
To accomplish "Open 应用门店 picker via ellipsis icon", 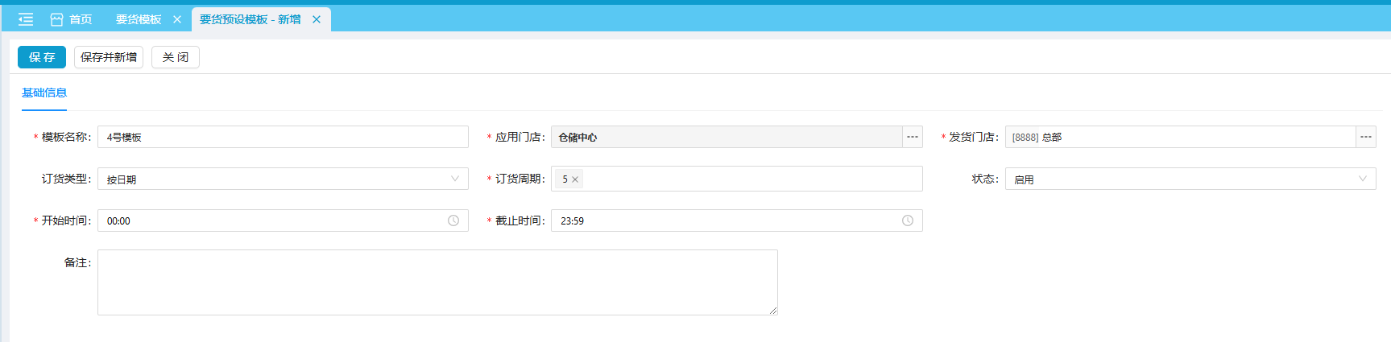I will coord(912,137).
